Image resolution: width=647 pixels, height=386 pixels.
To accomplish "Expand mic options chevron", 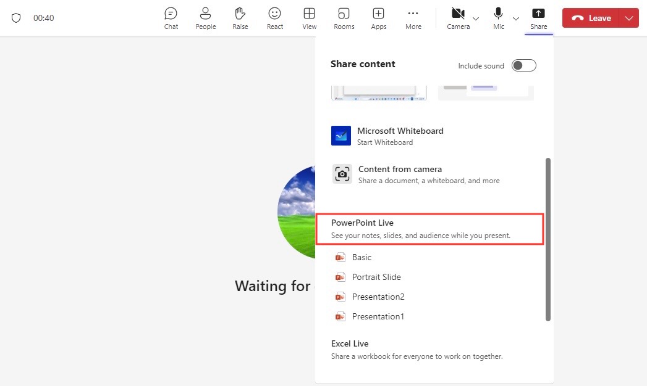I will (x=516, y=18).
